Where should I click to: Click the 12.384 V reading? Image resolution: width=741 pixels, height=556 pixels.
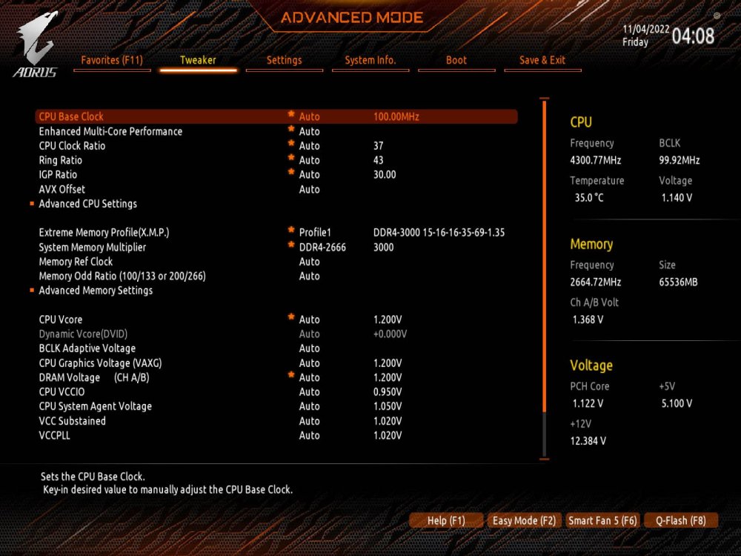[x=588, y=441]
